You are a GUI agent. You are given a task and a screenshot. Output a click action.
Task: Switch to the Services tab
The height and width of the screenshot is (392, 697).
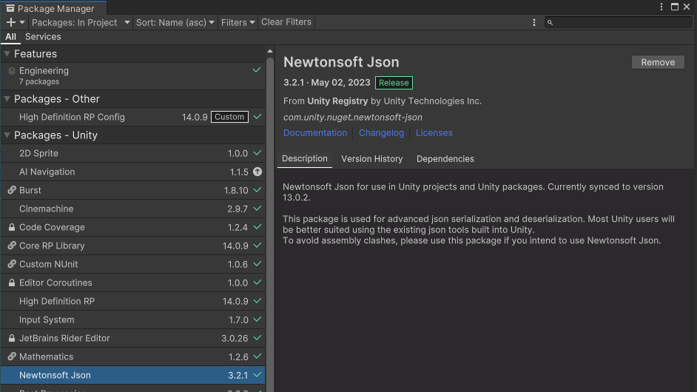coord(43,37)
